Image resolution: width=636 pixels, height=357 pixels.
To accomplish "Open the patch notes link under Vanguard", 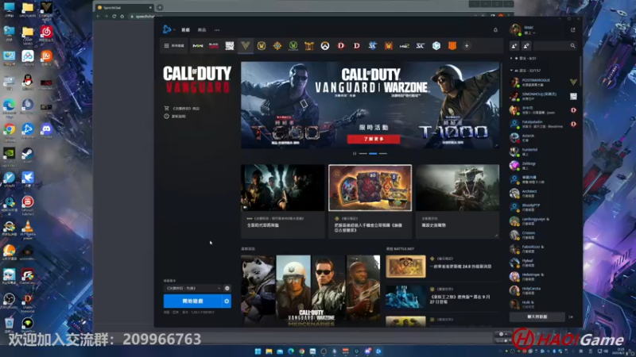I will (175, 116).
